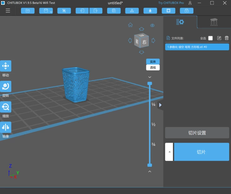
Task: Open the hamburger main menu
Action: [8, 11]
